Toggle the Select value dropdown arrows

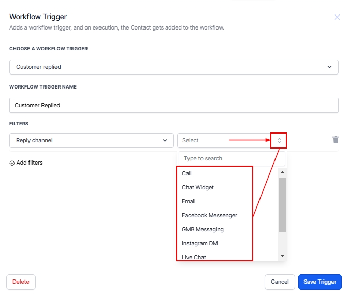click(x=279, y=140)
